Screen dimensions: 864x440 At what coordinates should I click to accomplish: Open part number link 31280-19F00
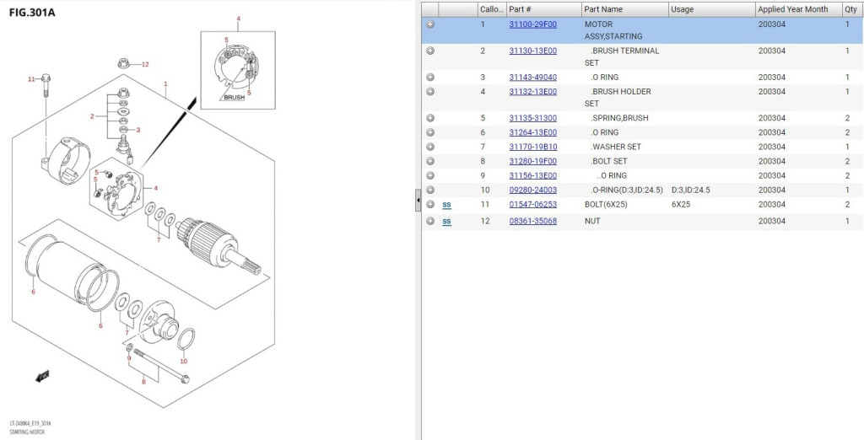(x=532, y=161)
